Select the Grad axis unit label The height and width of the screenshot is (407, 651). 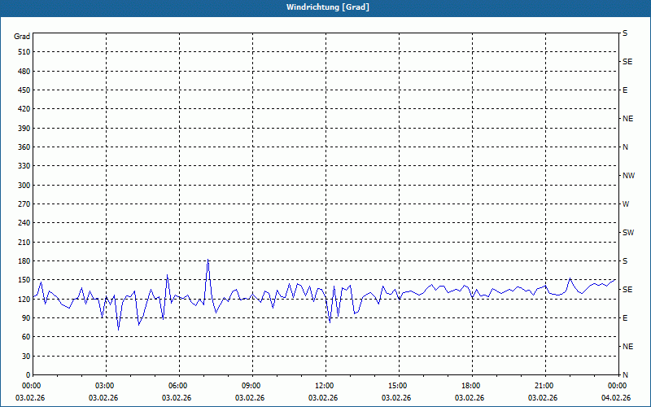[x=22, y=37]
